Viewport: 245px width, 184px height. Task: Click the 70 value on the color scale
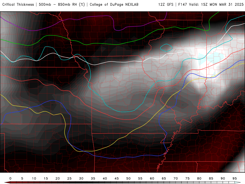[x=175, y=178]
